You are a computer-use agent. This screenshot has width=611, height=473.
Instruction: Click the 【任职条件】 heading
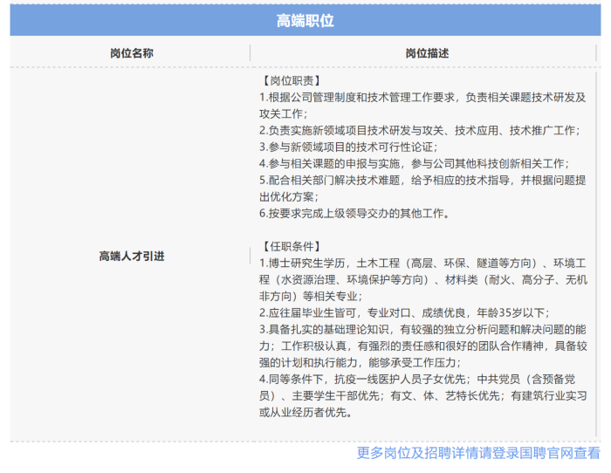291,246
